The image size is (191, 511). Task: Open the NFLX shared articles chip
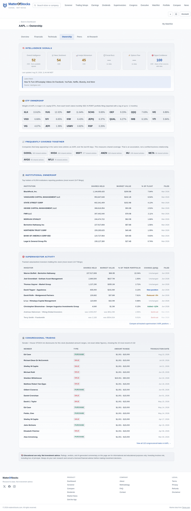pos(58,160)
